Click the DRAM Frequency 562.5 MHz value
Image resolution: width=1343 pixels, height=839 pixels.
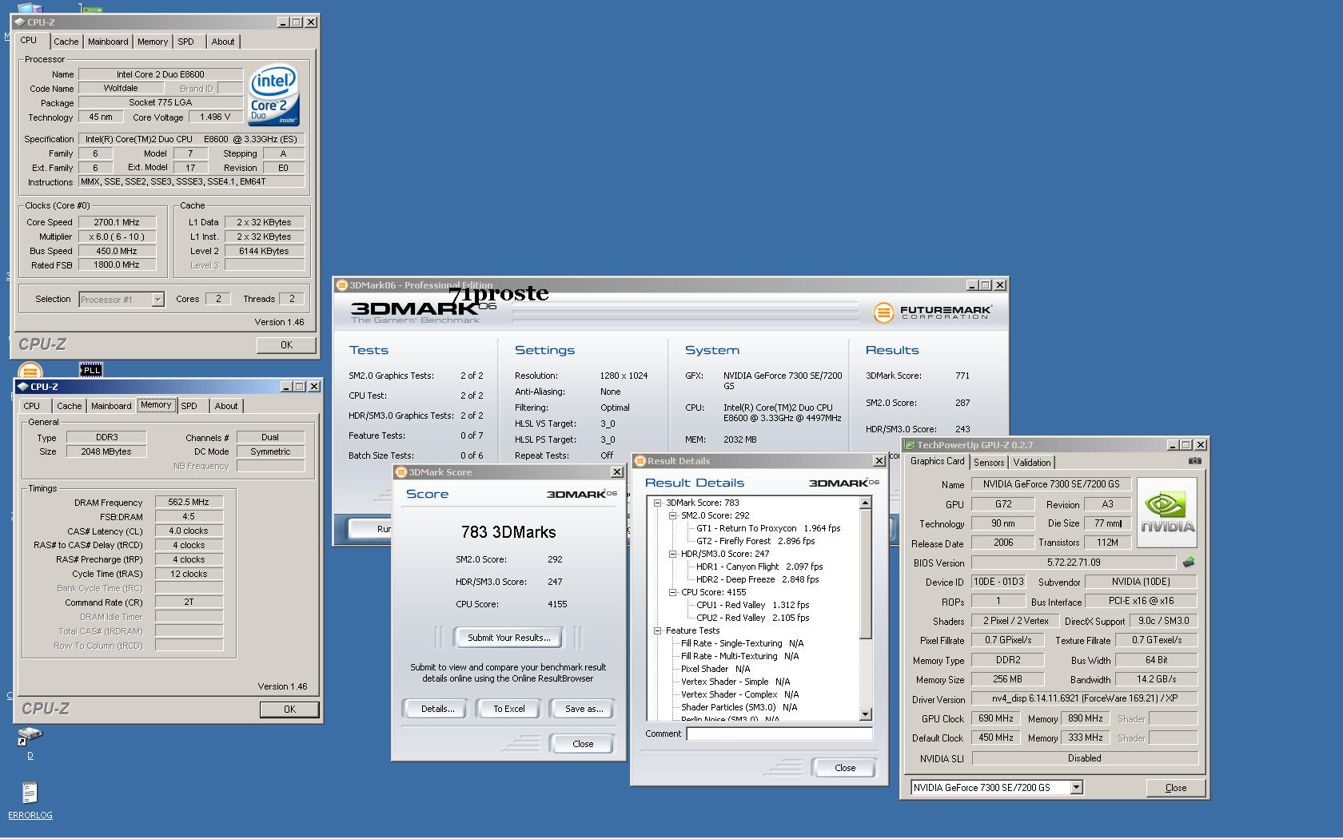point(189,502)
